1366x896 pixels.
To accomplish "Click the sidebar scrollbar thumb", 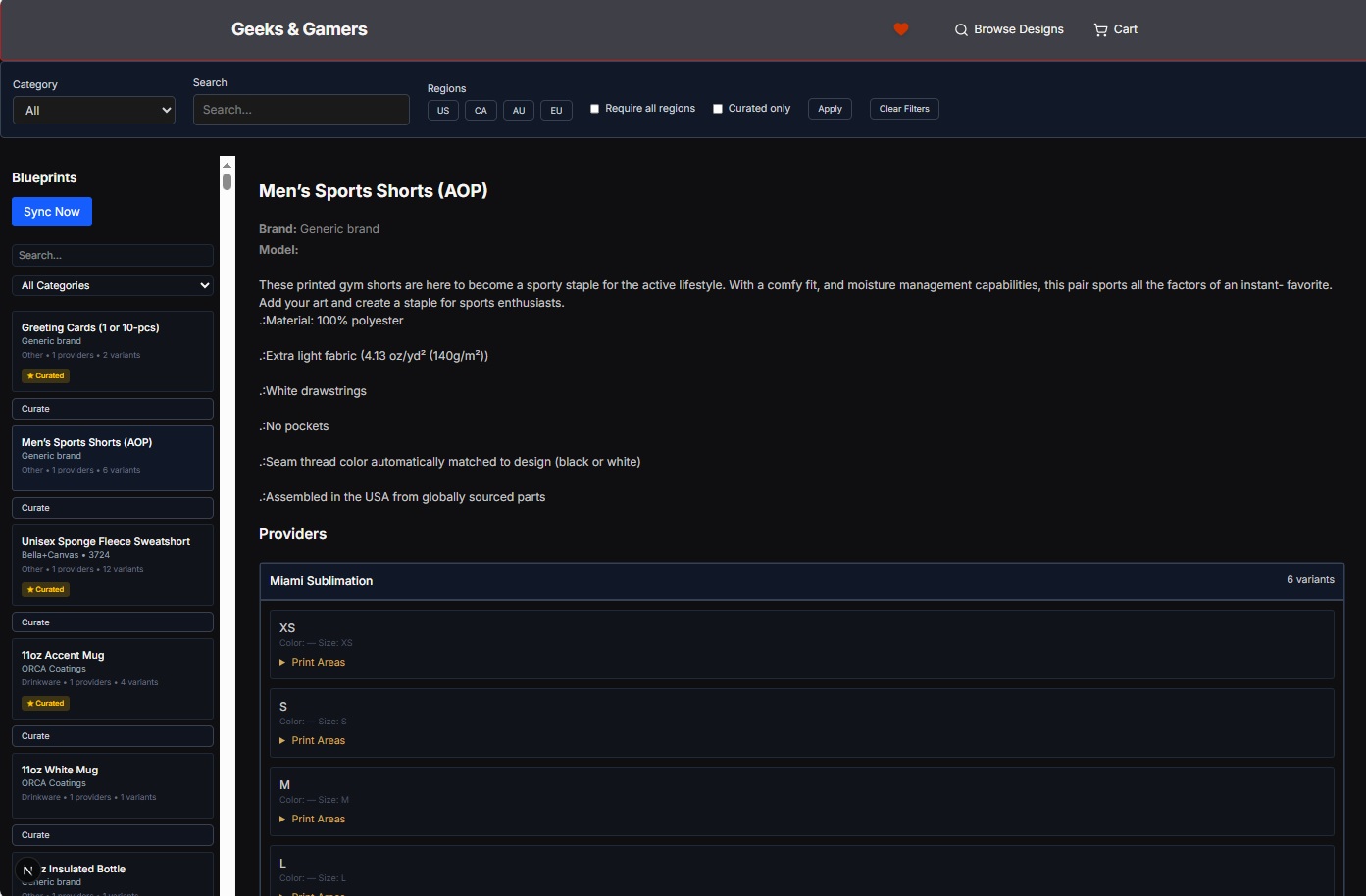I will (228, 181).
